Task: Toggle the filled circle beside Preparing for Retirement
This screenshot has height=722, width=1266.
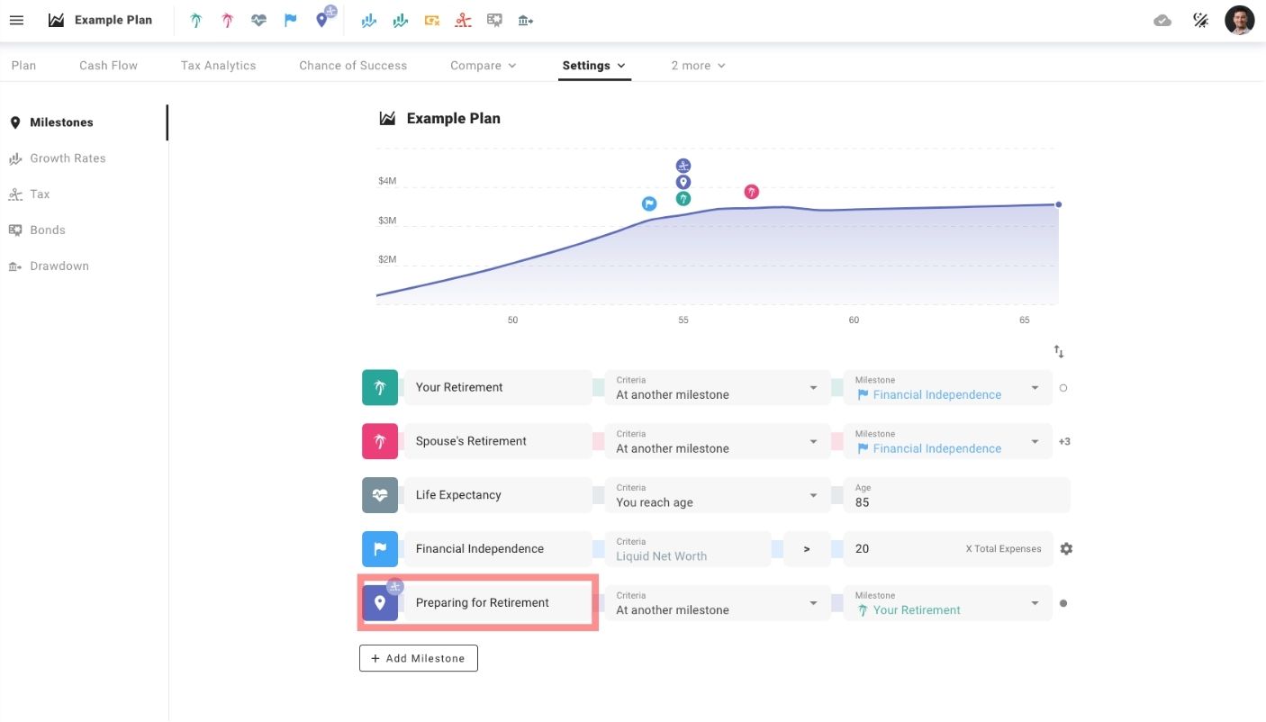Action: [x=1063, y=603]
